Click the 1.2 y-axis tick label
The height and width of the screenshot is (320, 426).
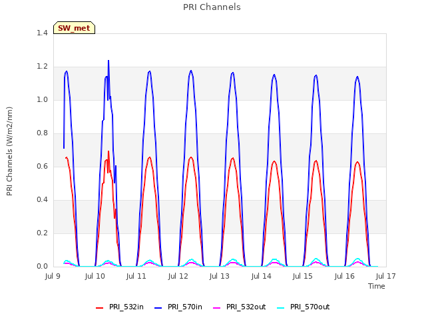pyautogui.click(x=42, y=67)
